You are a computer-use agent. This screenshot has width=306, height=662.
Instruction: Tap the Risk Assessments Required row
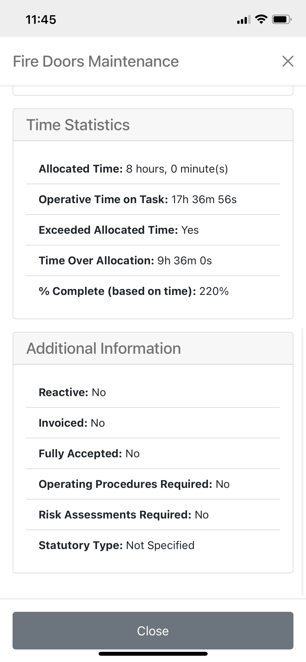click(123, 514)
